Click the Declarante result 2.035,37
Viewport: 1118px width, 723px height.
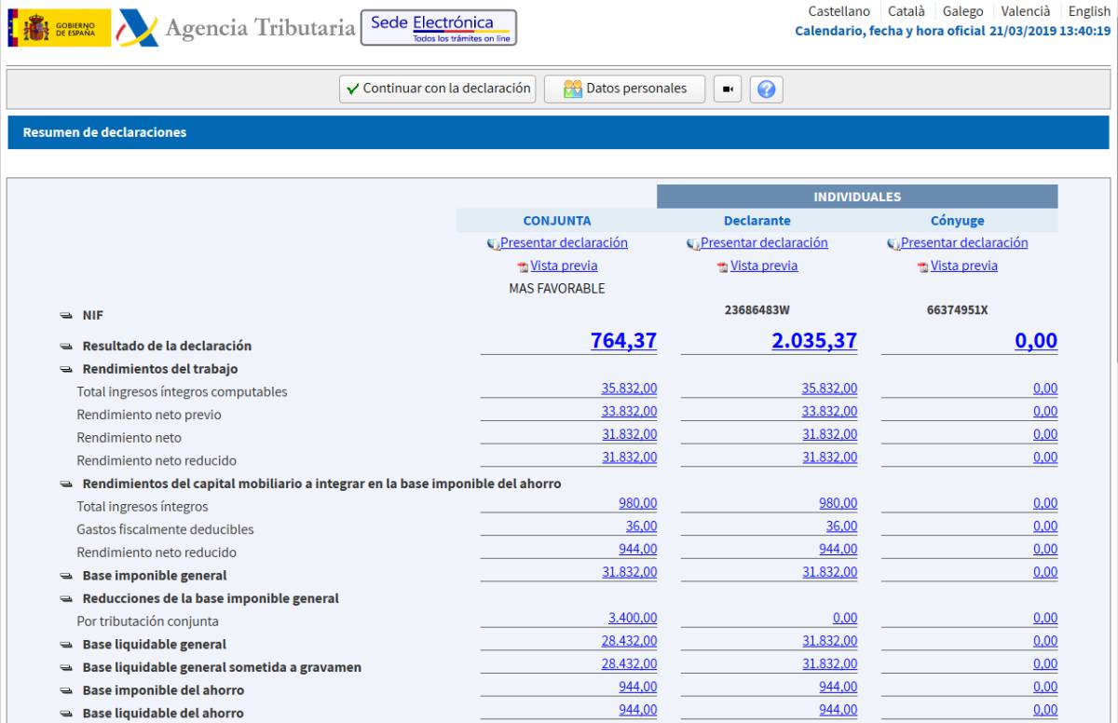[814, 341]
